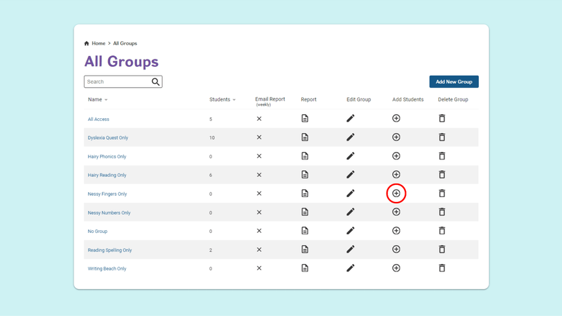
Task: Click the home icon in breadcrumb
Action: 86,43
